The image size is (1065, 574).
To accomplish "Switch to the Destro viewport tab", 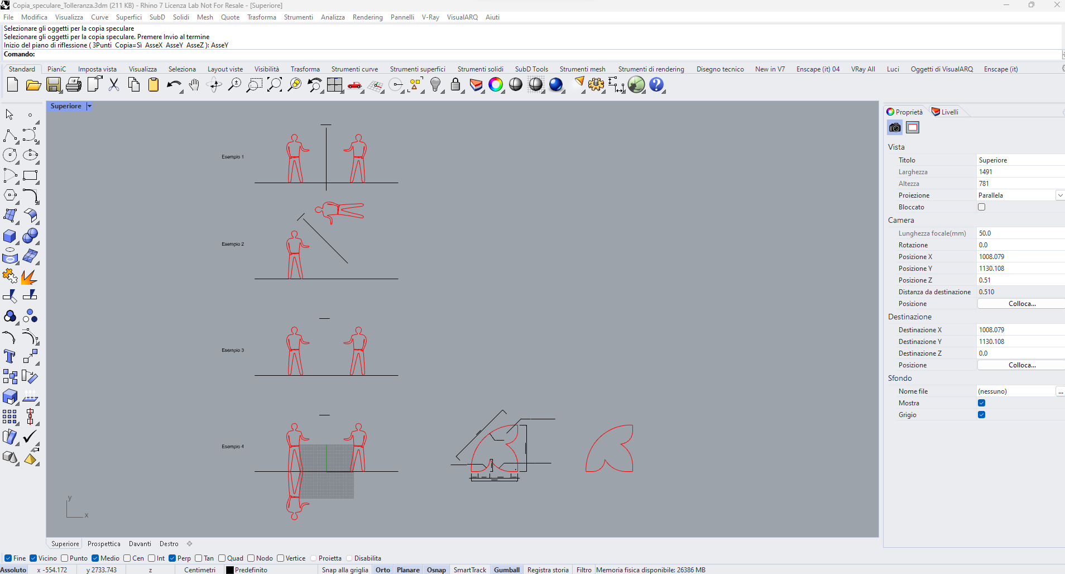I will click(x=169, y=544).
